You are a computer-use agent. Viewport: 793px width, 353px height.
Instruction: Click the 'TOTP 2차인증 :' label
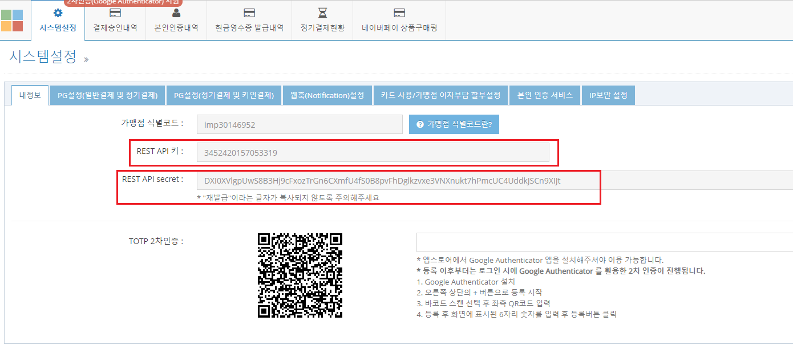point(156,241)
